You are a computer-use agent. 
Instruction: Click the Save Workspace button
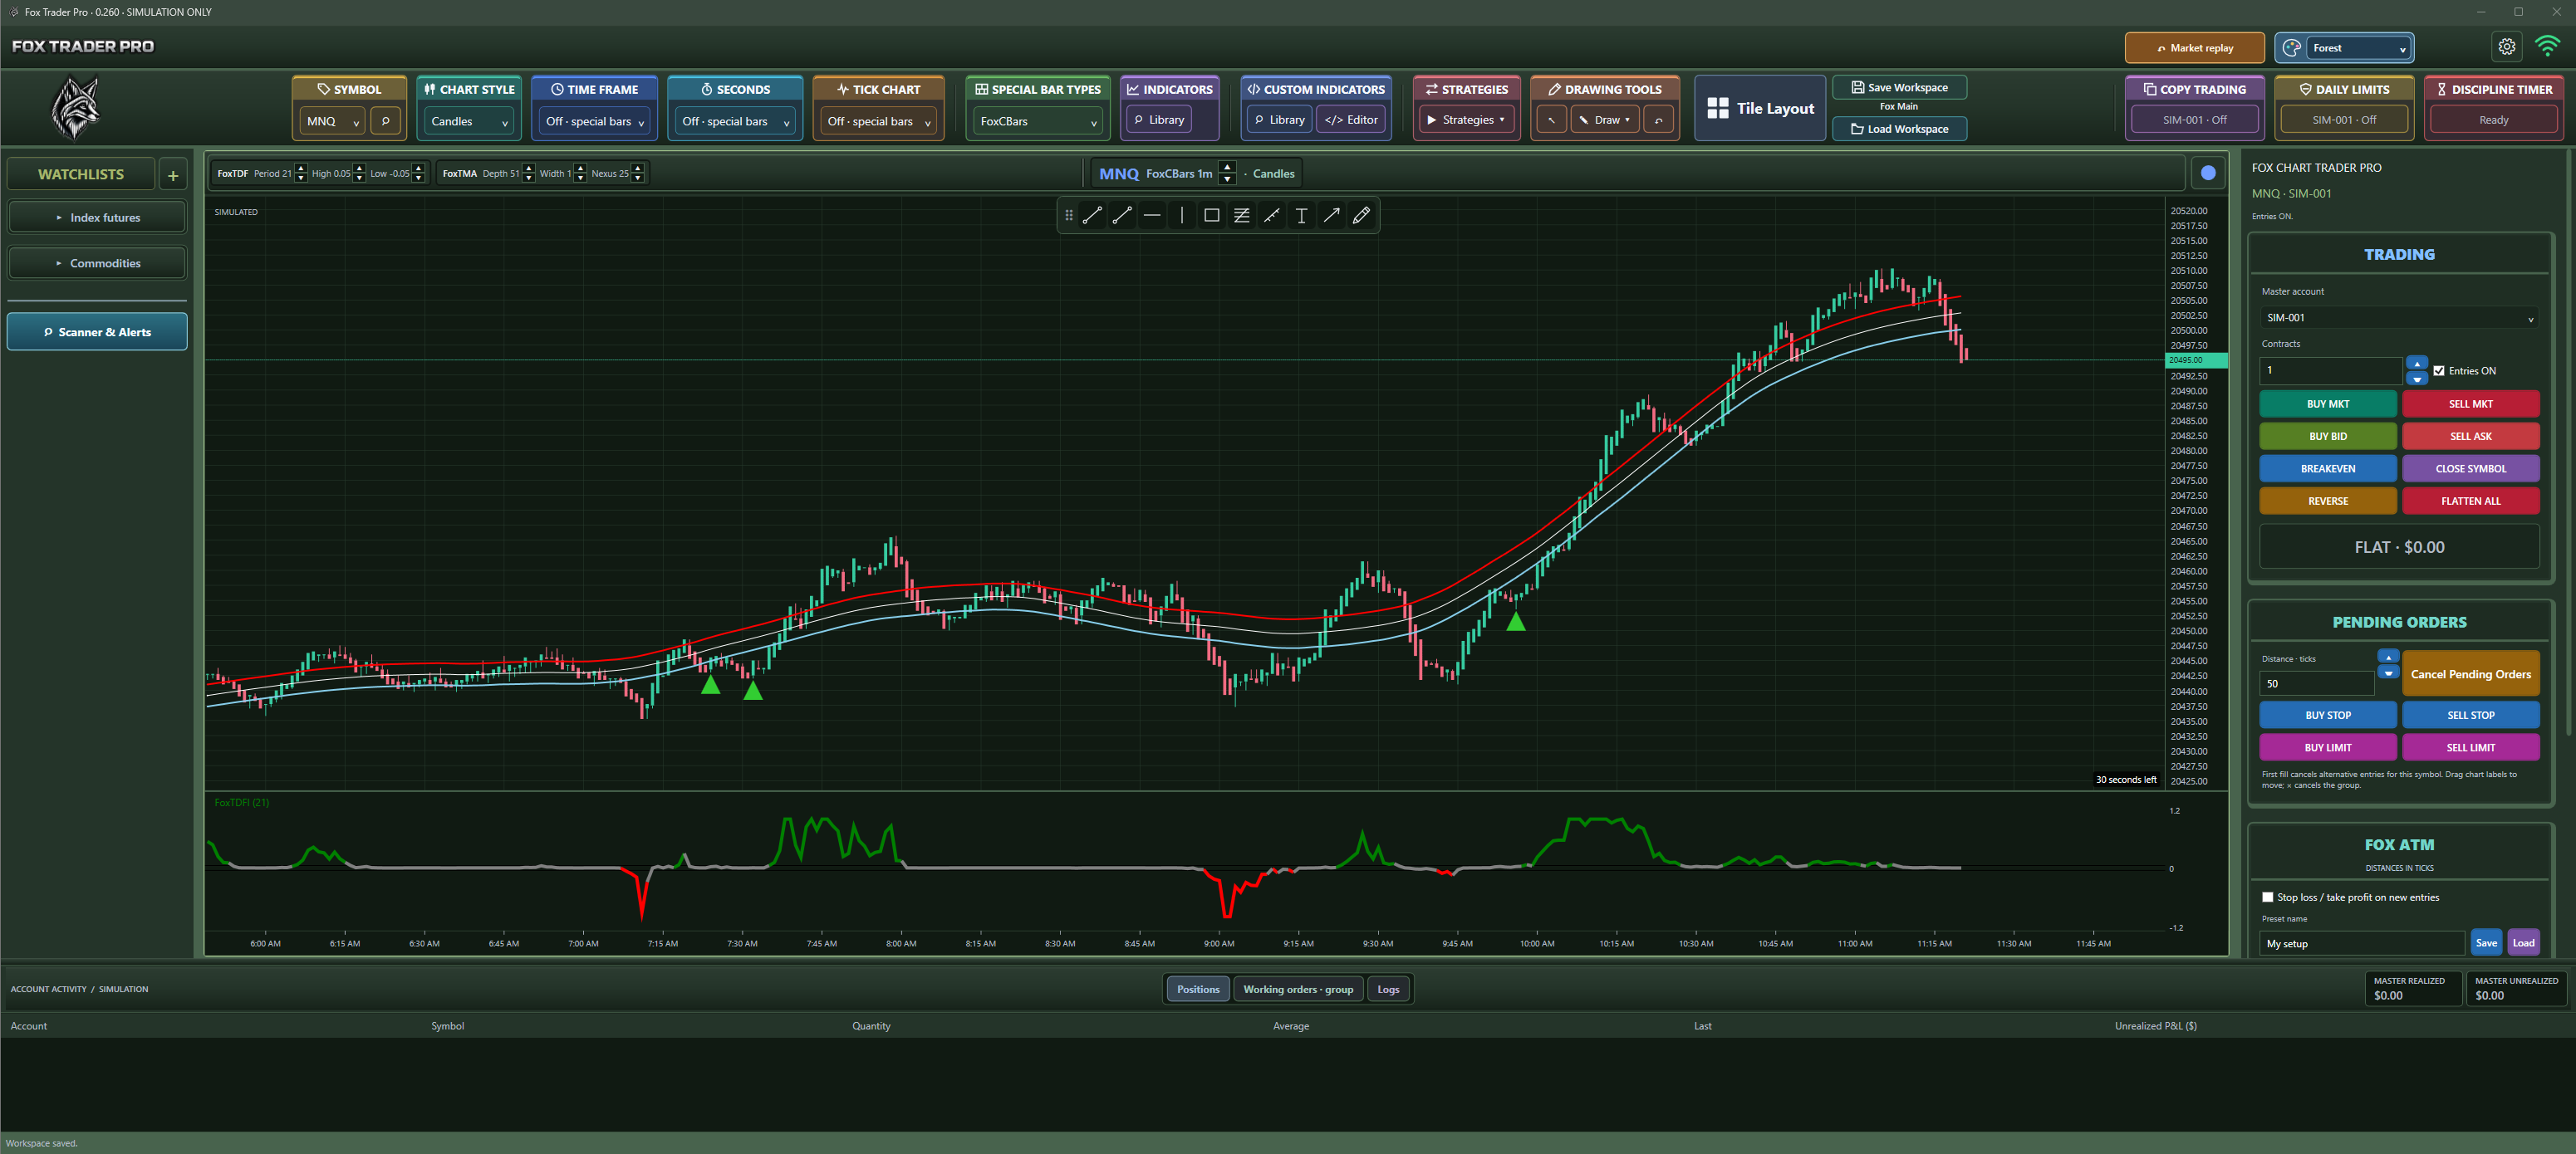coord(1898,87)
